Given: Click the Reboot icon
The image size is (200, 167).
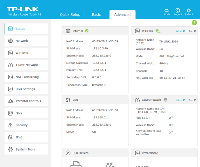Looking at the screenshot, I should click(189, 10).
